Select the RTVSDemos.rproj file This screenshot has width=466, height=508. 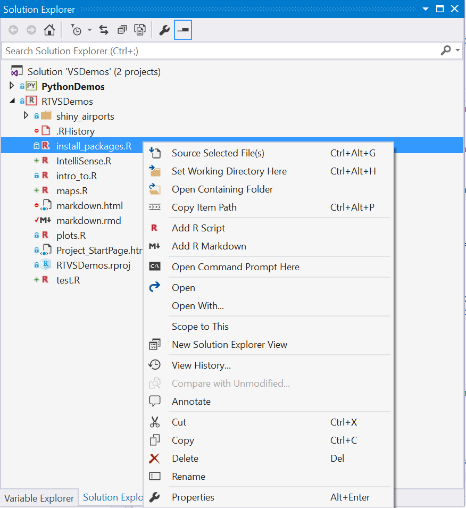click(x=93, y=265)
